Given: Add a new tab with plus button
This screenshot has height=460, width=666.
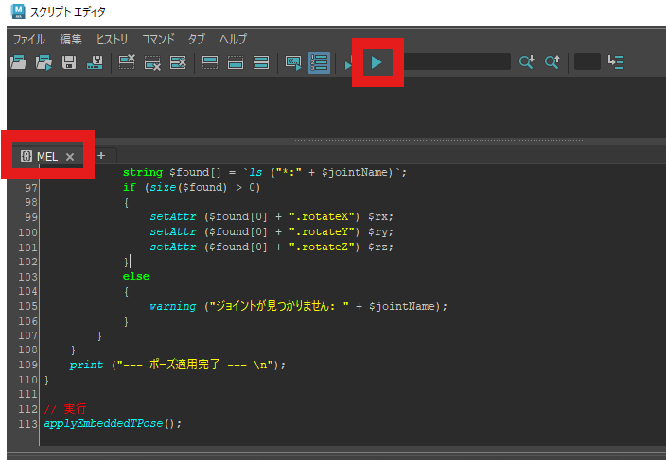Looking at the screenshot, I should tap(100, 155).
